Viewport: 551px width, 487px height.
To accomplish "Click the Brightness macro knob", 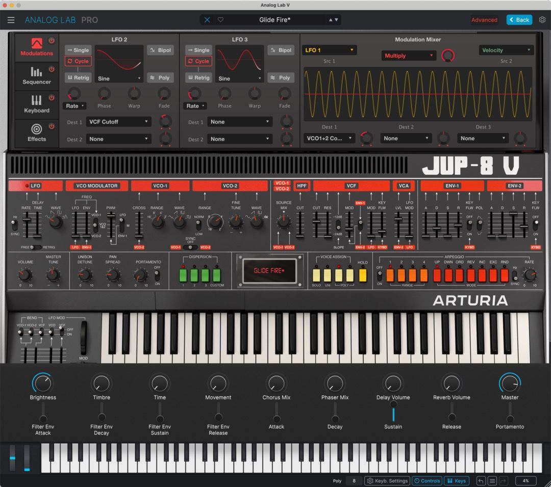I will 42,383.
